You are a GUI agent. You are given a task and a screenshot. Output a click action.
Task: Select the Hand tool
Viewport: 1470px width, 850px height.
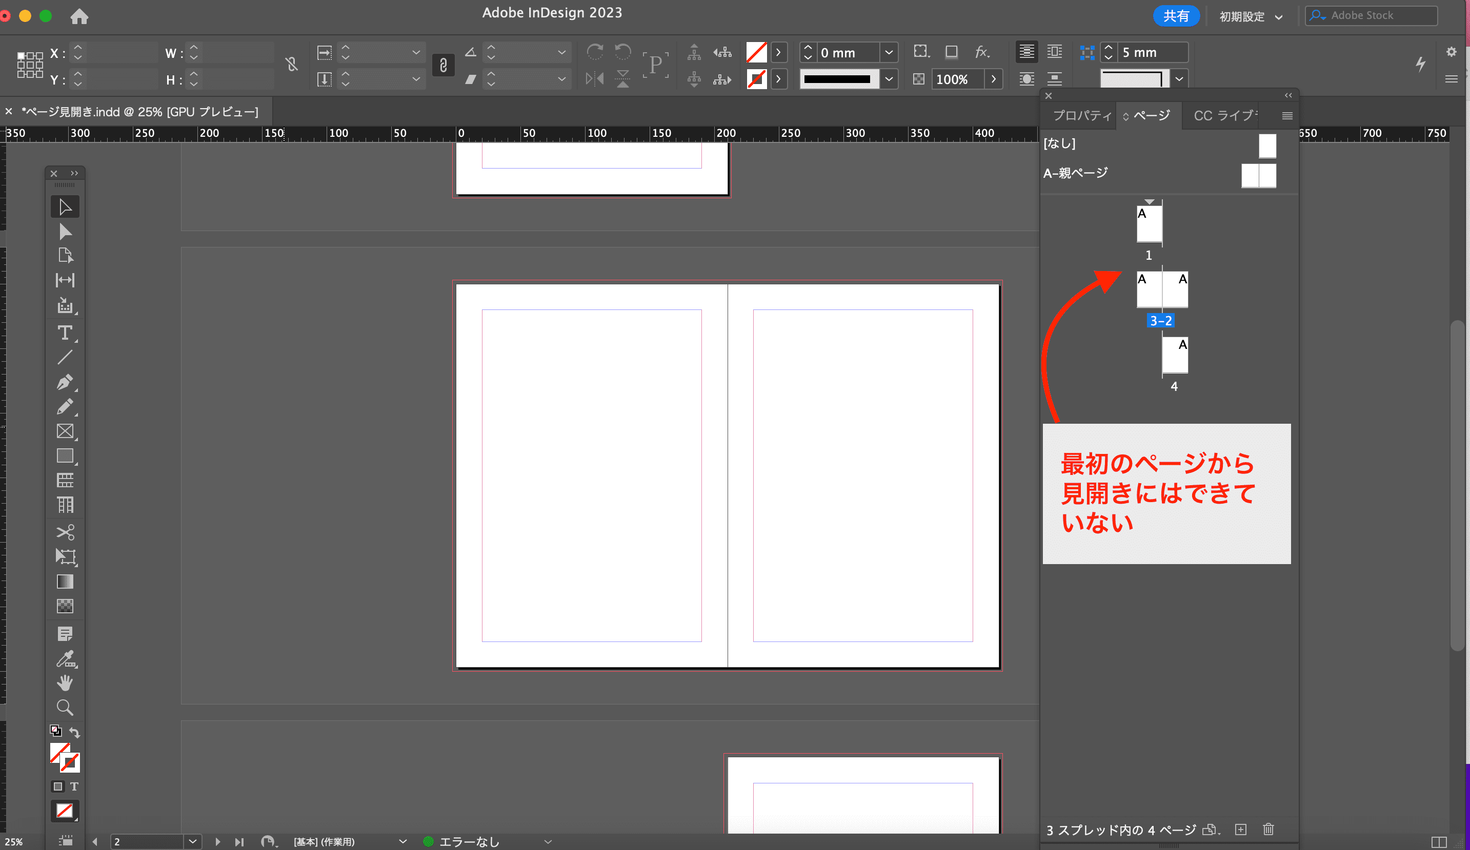(65, 682)
